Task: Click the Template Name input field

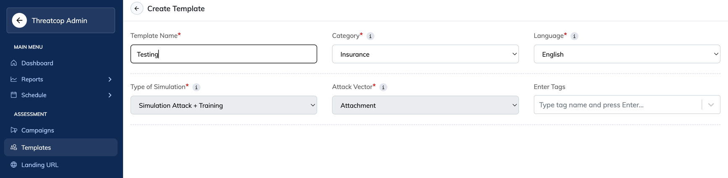Action: [224, 54]
